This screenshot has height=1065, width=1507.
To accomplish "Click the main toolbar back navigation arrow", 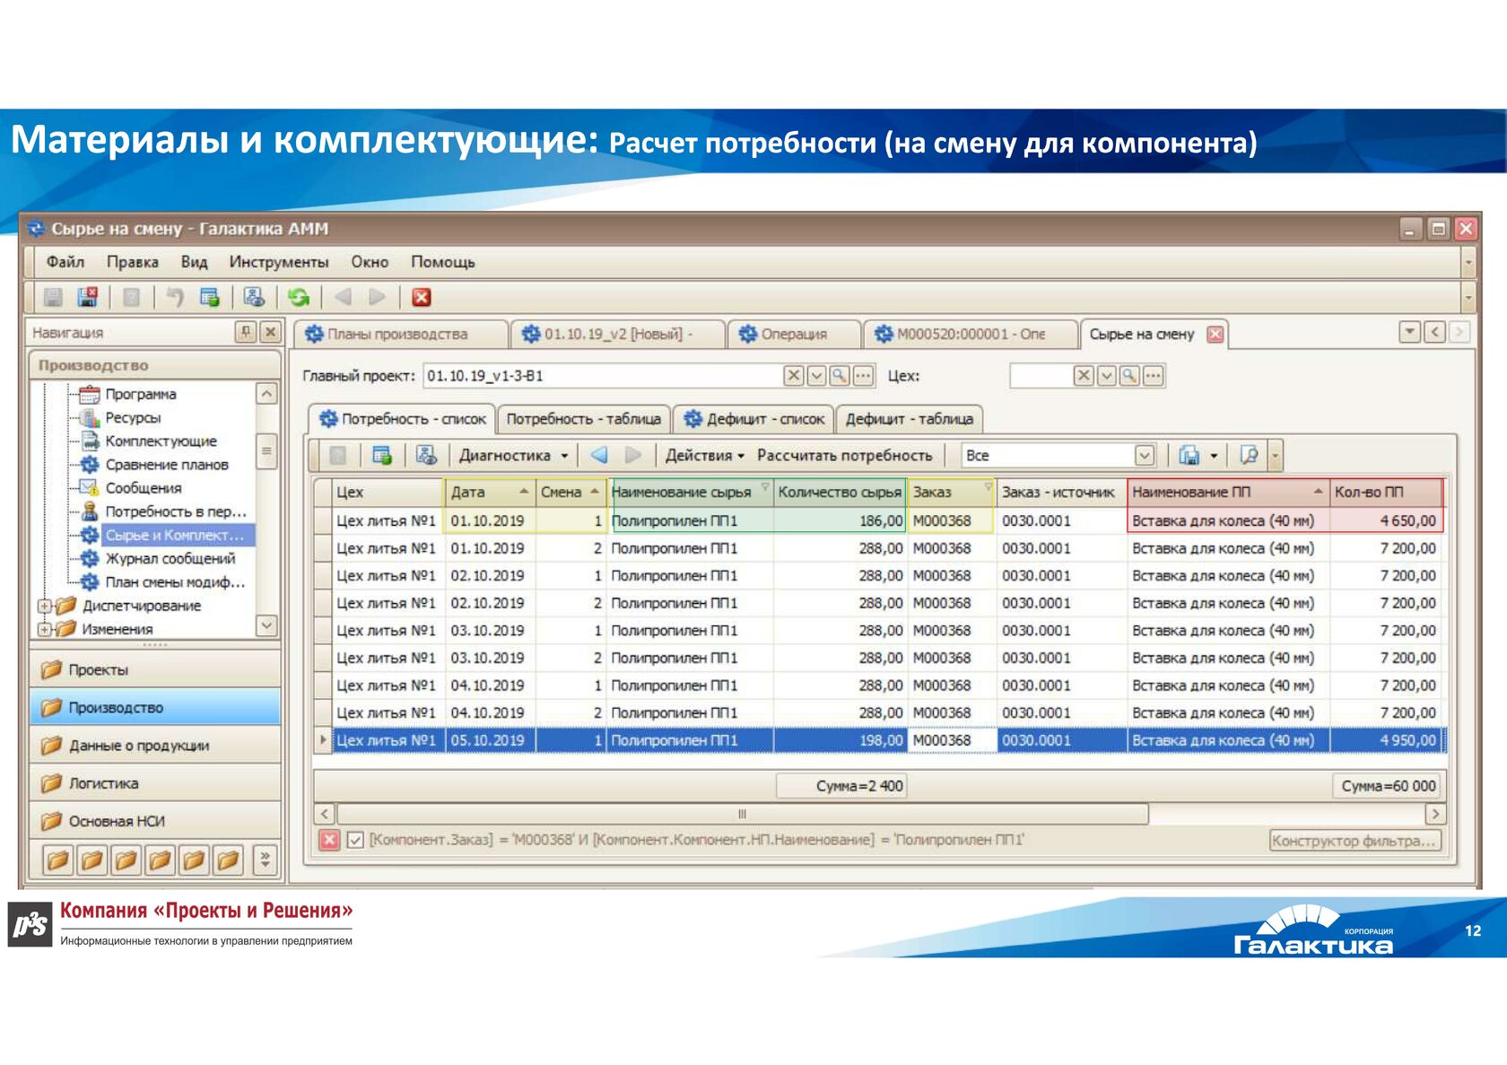I will pyautogui.click(x=343, y=297).
